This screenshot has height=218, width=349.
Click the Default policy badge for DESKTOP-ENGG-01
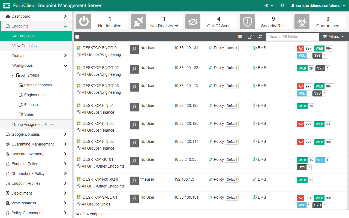click(232, 48)
